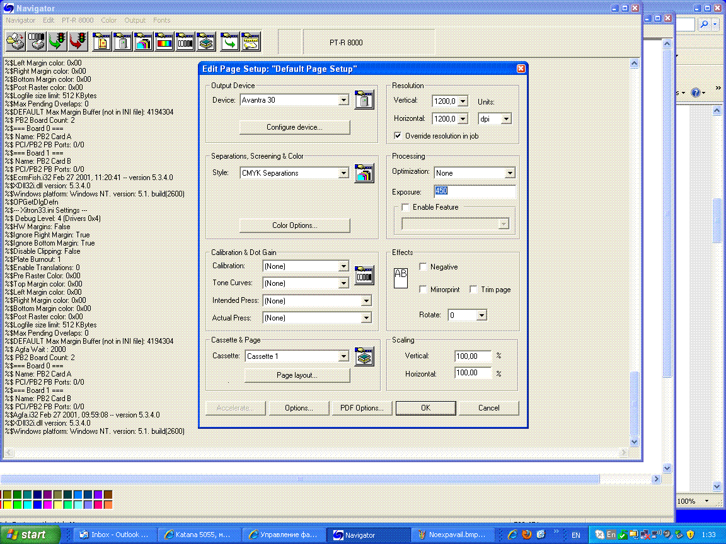Image resolution: width=726 pixels, height=544 pixels.
Task: Click Firefox quick launch icon in taskbar
Action: pos(526,535)
